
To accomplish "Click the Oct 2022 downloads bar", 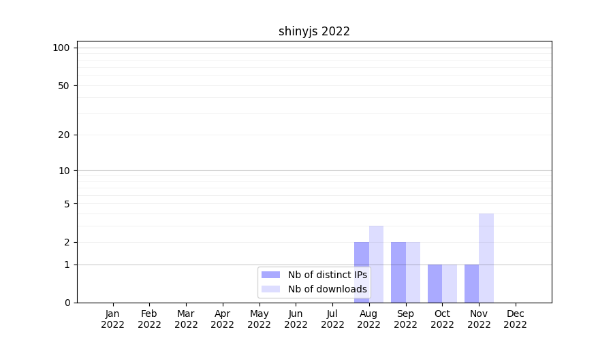I will pyautogui.click(x=450, y=284).
